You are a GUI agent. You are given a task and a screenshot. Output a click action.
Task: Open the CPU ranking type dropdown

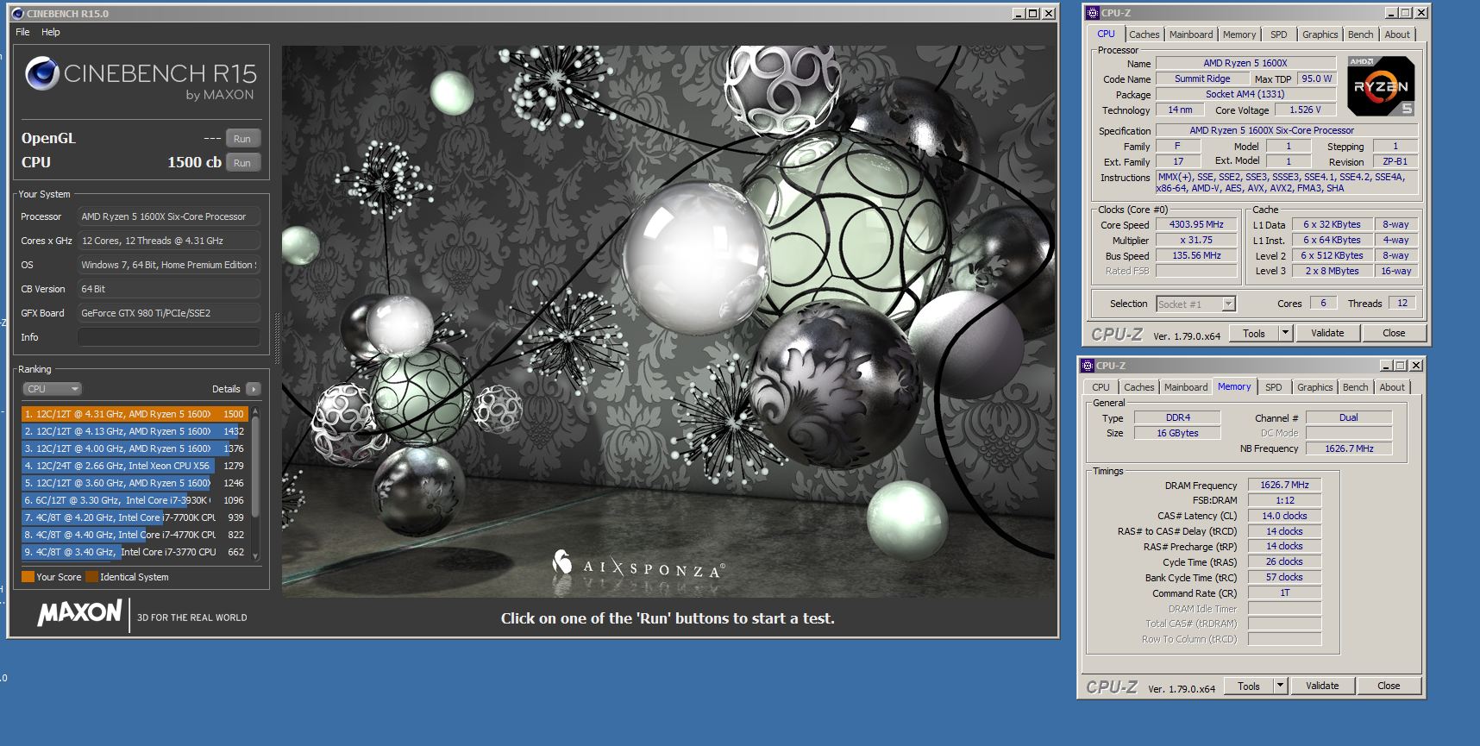pos(52,389)
